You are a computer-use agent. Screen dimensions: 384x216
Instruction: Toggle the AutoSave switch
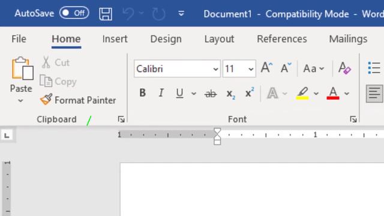point(74,13)
